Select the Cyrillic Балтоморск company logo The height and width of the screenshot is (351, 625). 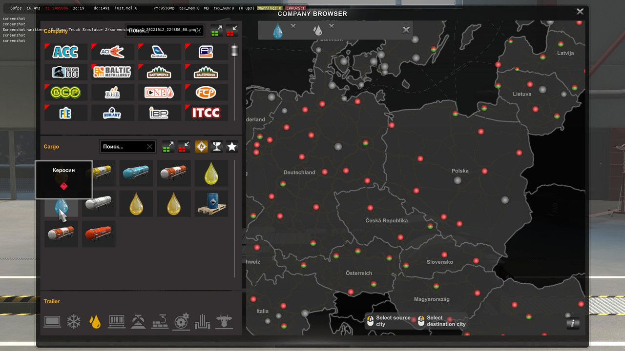tap(160, 72)
